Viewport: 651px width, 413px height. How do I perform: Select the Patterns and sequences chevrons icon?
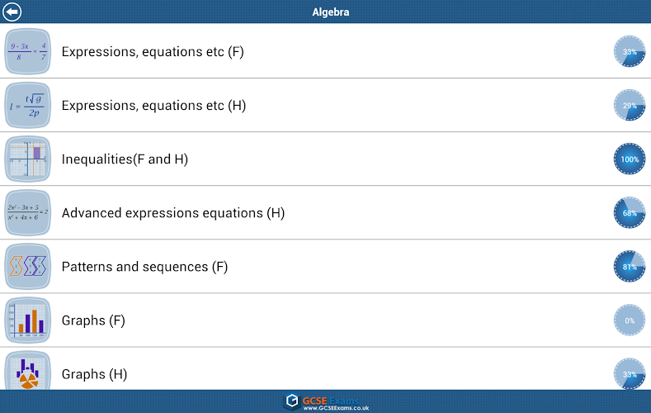[28, 266]
